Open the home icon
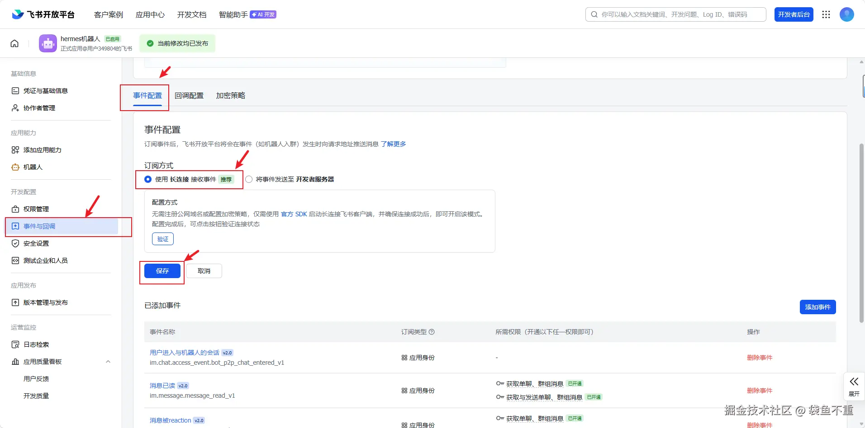Image resolution: width=865 pixels, height=428 pixels. [x=14, y=43]
